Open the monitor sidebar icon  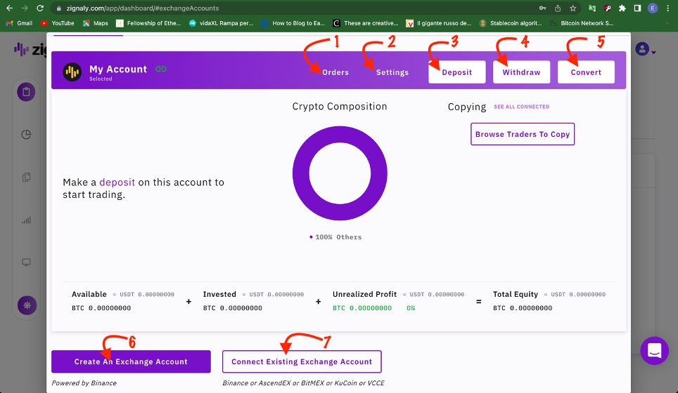point(27,262)
